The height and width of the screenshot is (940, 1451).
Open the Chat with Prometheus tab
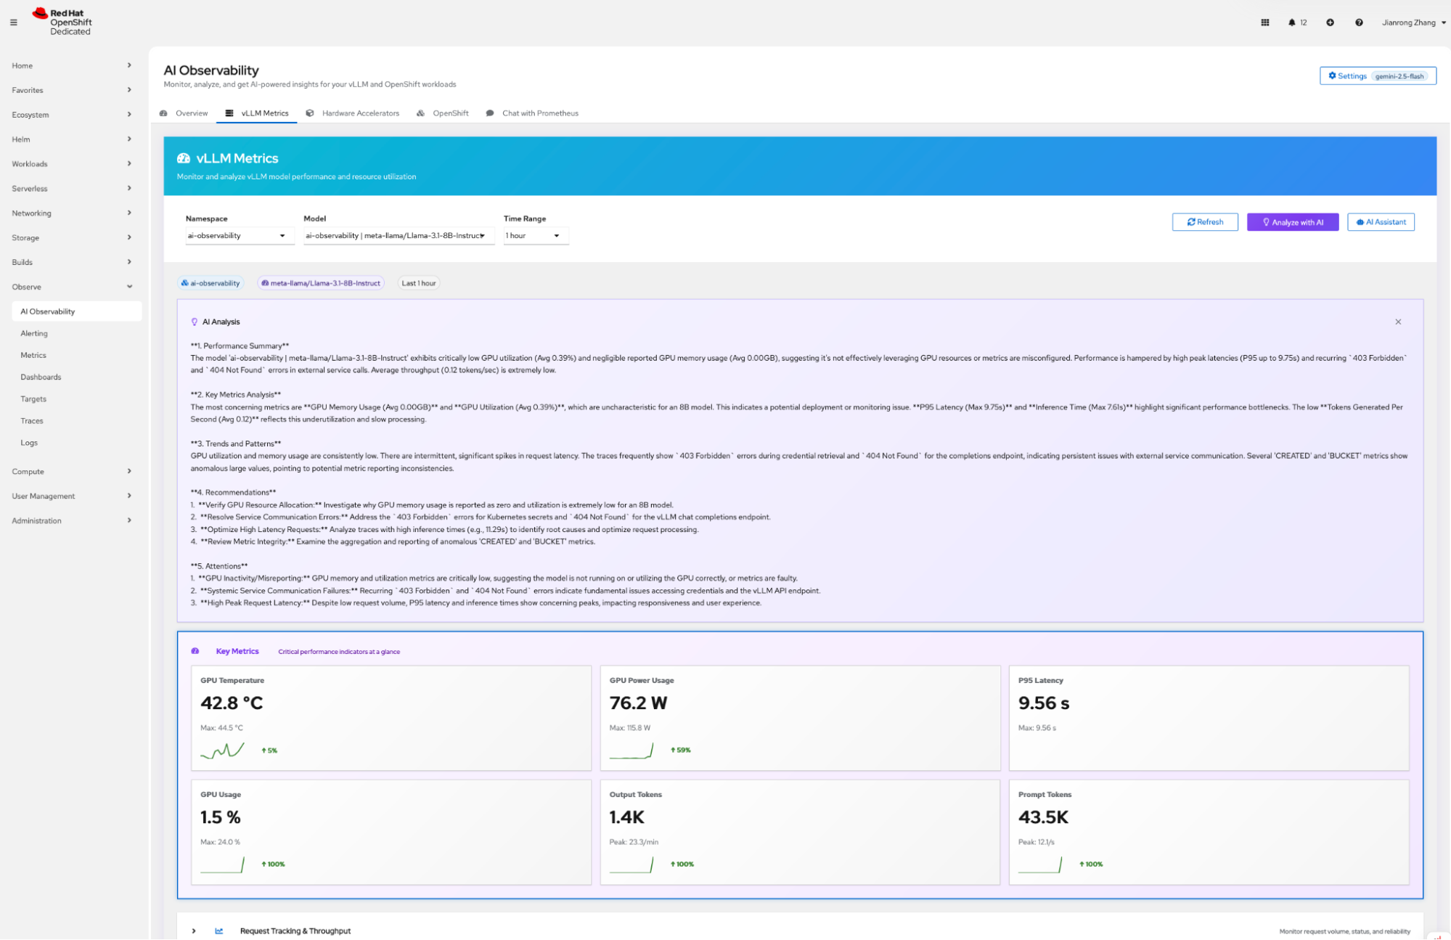pyautogui.click(x=539, y=113)
